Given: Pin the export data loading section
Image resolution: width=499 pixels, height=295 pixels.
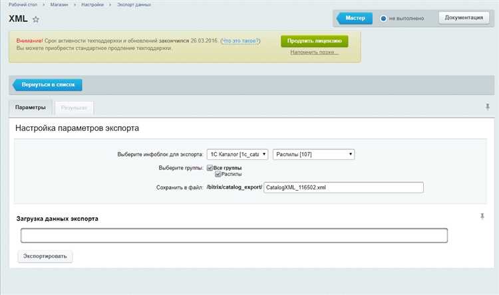Looking at the screenshot, I should coord(482,217).
